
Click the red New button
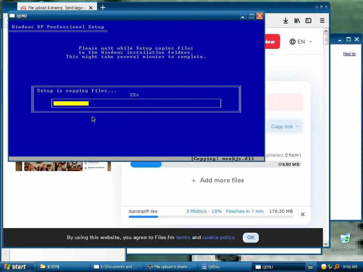tap(273, 42)
